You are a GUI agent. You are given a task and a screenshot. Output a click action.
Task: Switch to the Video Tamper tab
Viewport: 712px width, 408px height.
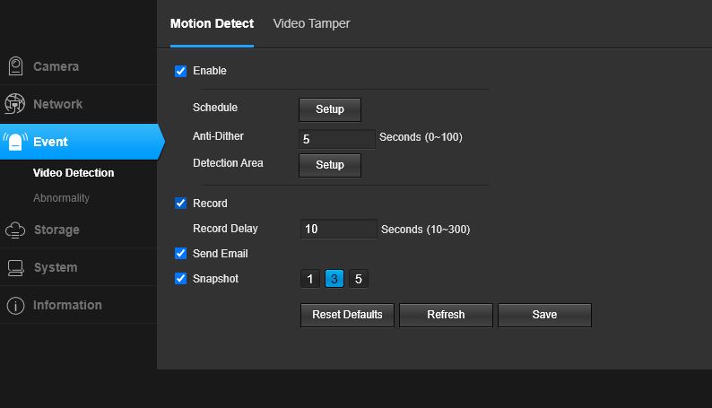pyautogui.click(x=311, y=23)
